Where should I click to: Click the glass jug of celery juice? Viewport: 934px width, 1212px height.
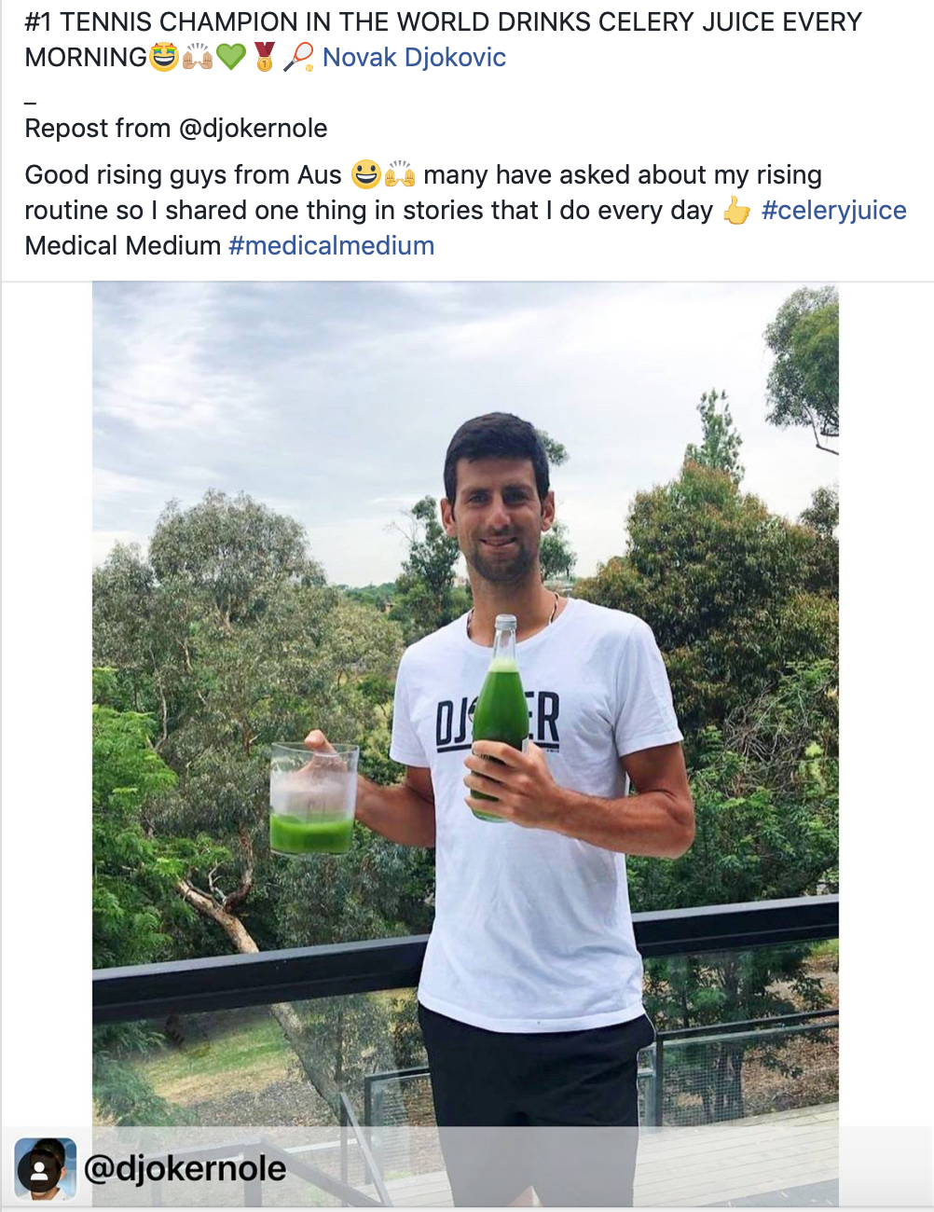(314, 799)
